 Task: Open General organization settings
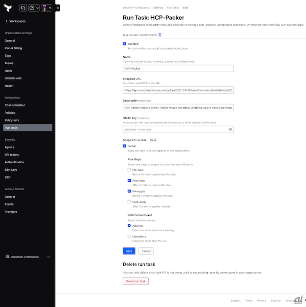10,41
